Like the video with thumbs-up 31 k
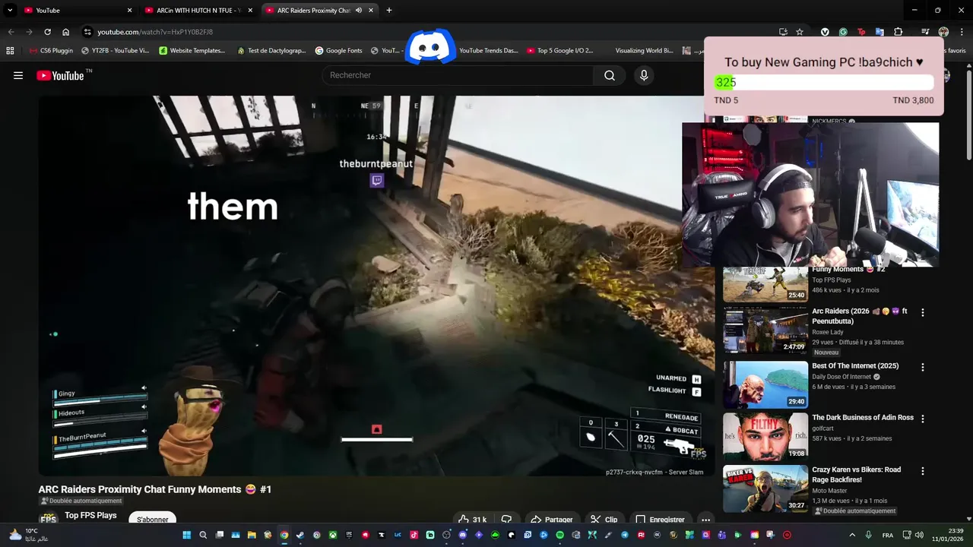Image resolution: width=973 pixels, height=547 pixels. point(472,520)
